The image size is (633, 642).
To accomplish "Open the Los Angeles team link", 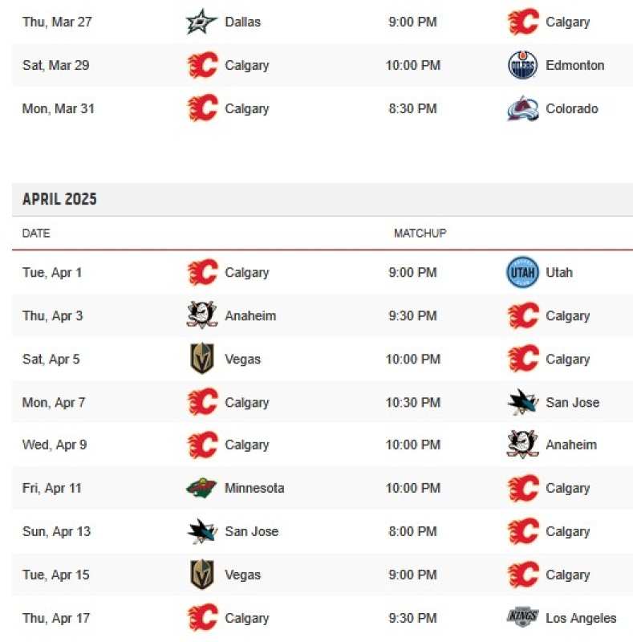I will tap(581, 618).
